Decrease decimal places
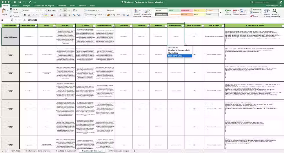Image resolution: width=284 pixels, height=153 pixels. click(128, 15)
